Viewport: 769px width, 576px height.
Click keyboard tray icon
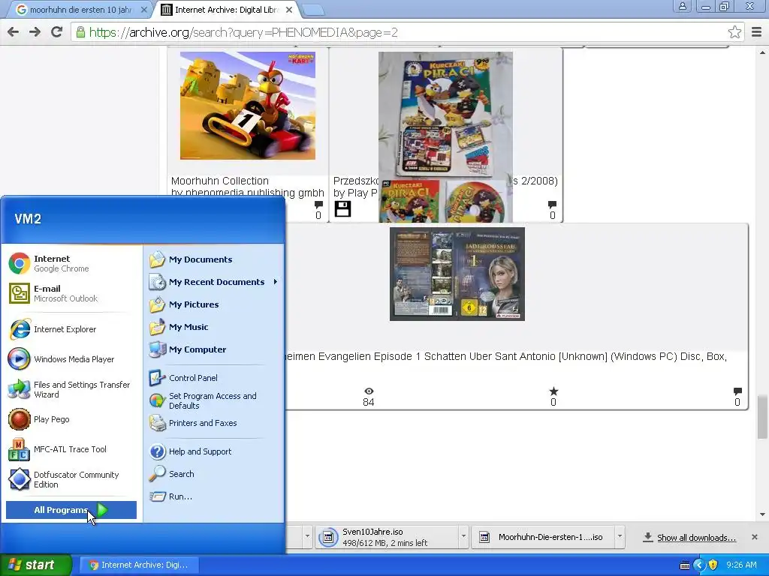point(685,565)
